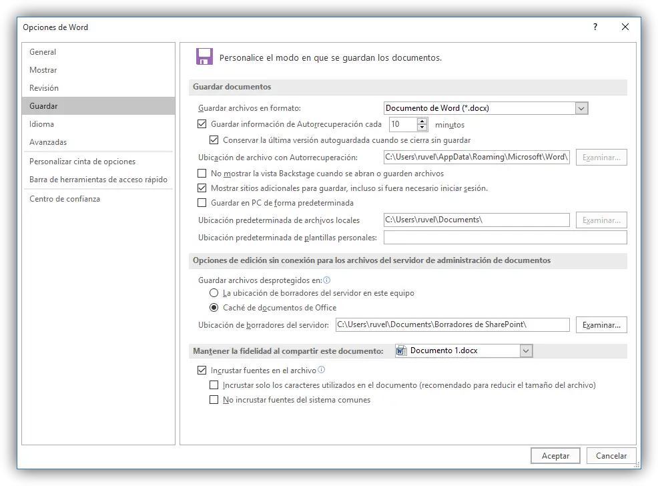Toggle Guardar información de Autorrecuperación checkbox
The width and height of the screenshot is (658, 486).
pos(202,124)
